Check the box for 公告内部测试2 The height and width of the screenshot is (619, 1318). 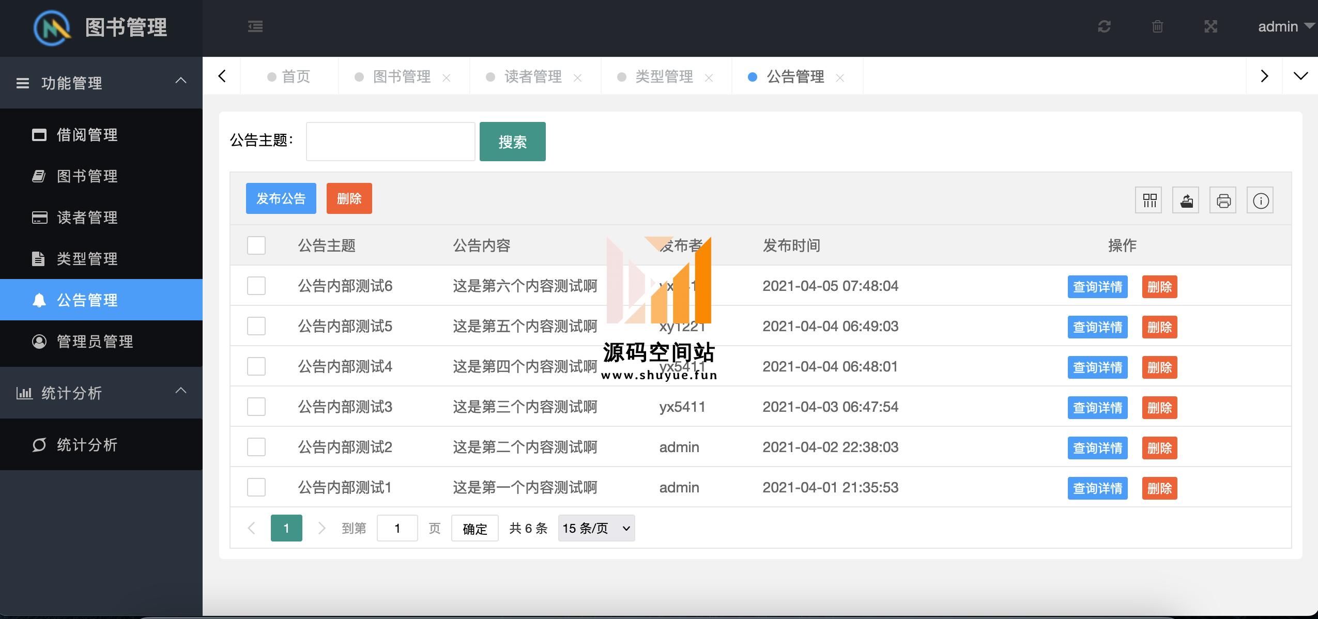click(x=256, y=447)
